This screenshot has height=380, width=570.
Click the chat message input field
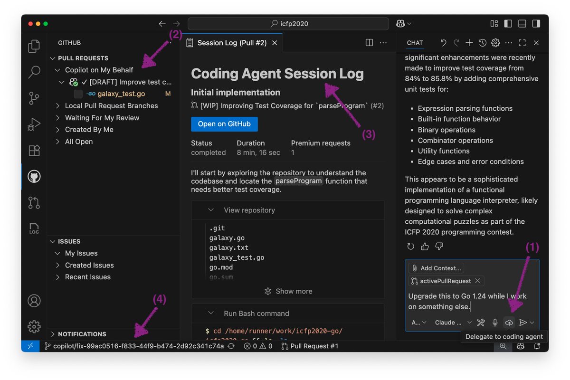click(x=472, y=301)
